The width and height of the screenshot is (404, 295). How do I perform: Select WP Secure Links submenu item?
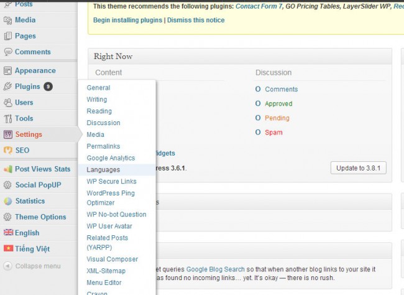click(111, 182)
